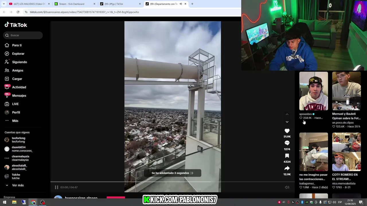Open the Windows Start menu

pos(5,202)
